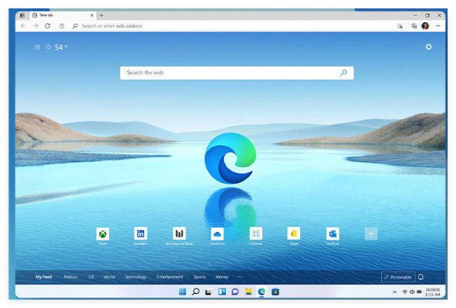Select the Entertainment feed tab
The height and width of the screenshot is (308, 456).
pos(169,277)
